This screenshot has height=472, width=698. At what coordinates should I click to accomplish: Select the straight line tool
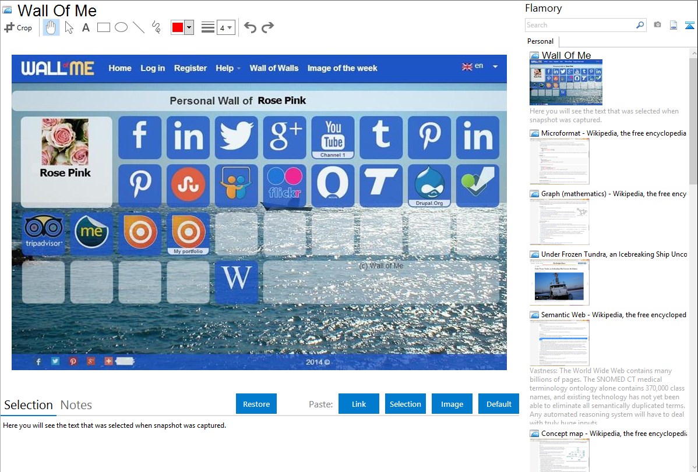pyautogui.click(x=139, y=27)
